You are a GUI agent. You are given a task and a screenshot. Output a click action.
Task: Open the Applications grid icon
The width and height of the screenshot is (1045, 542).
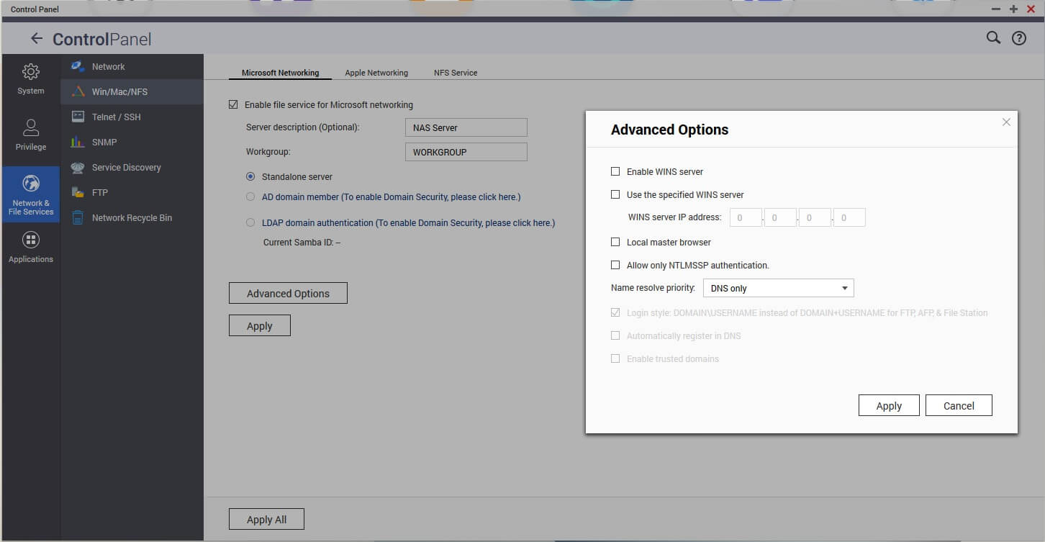pos(30,240)
